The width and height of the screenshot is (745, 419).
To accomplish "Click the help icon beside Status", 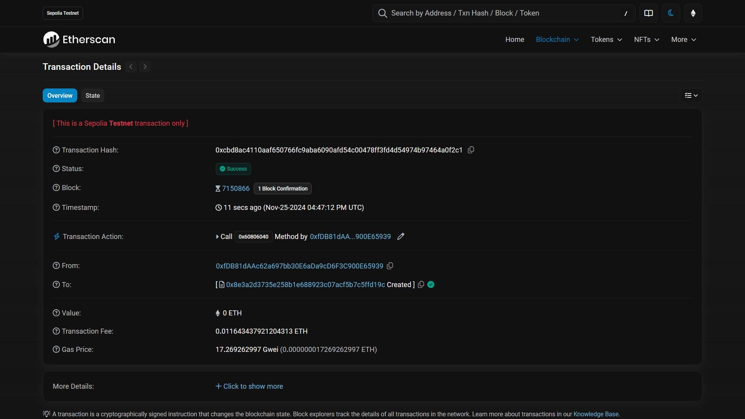I will (56, 169).
